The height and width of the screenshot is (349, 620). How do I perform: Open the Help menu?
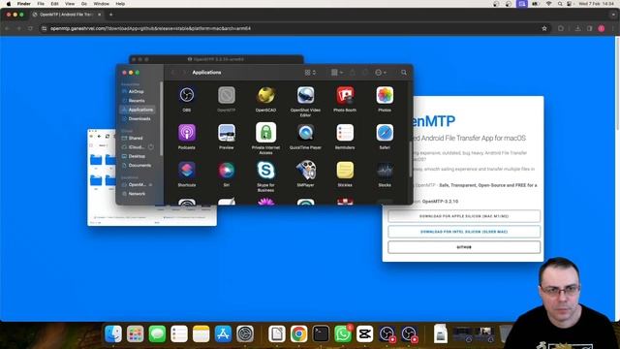(x=120, y=4)
